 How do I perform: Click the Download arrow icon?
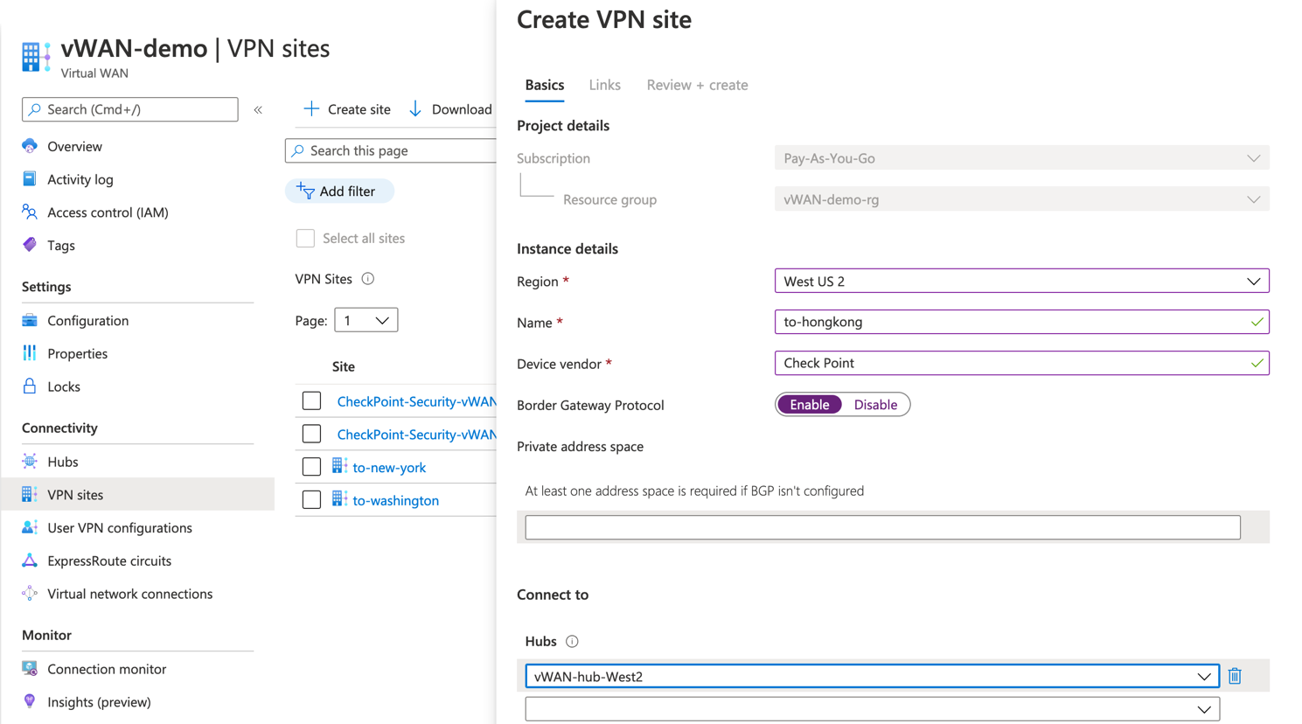pos(415,108)
